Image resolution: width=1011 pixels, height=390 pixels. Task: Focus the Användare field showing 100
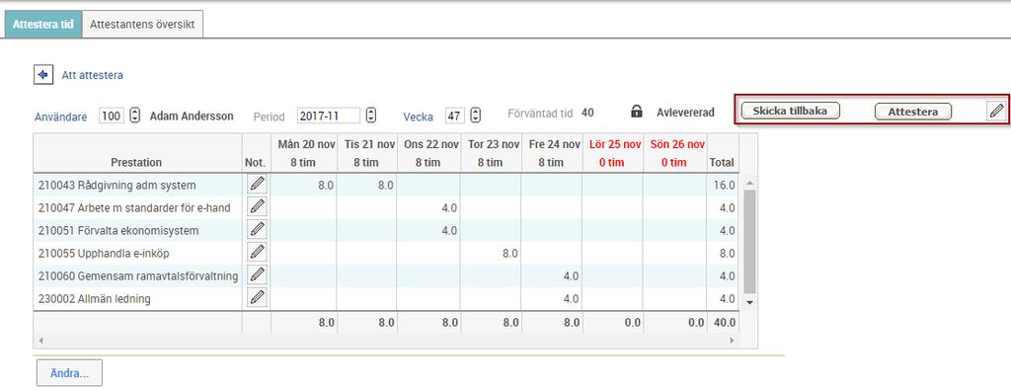coord(112,117)
